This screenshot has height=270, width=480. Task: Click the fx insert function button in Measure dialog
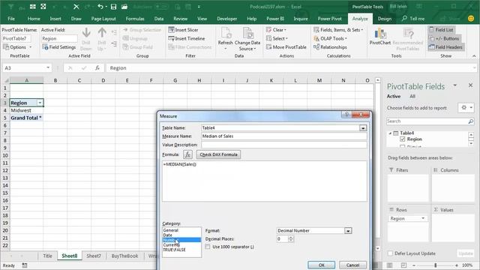[x=187, y=154]
